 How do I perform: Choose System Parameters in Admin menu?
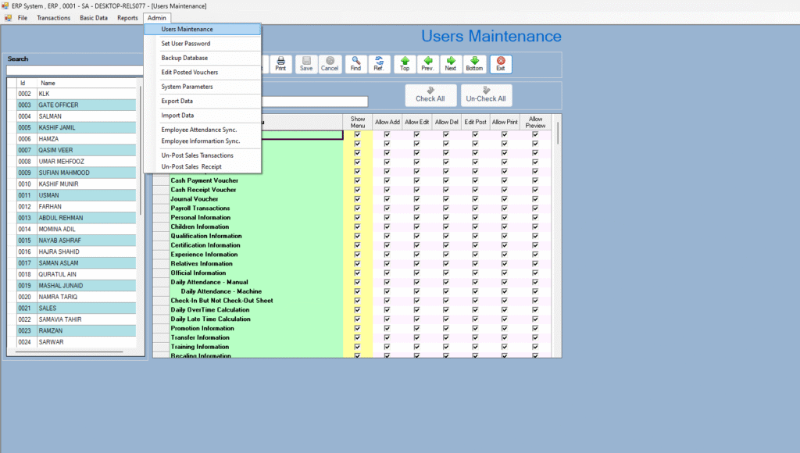187,87
